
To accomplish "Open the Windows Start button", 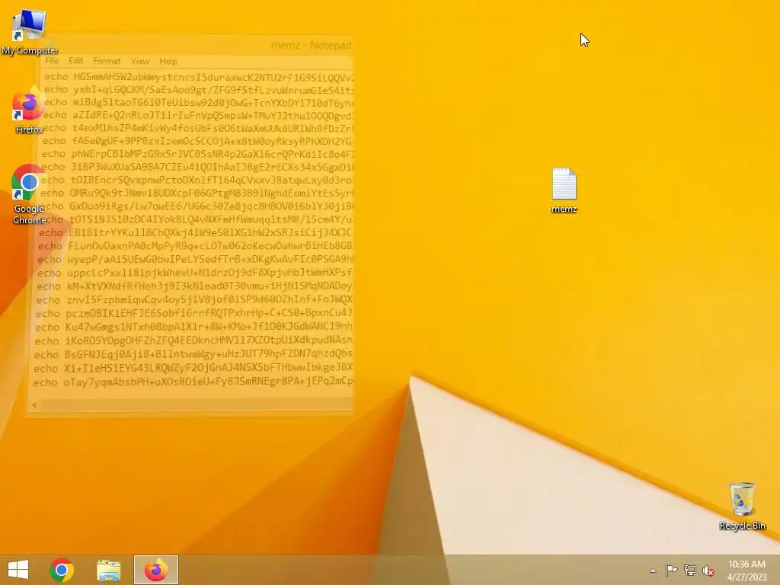I will click(18, 570).
